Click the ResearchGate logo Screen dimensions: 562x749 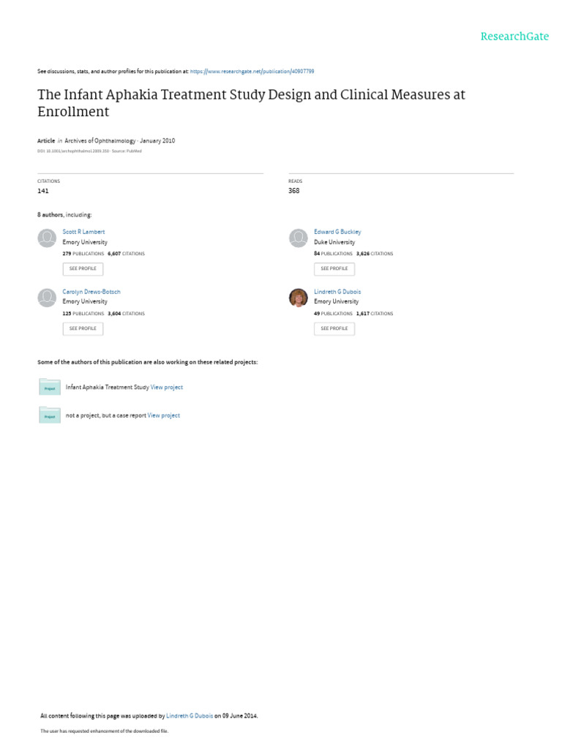tap(514, 37)
